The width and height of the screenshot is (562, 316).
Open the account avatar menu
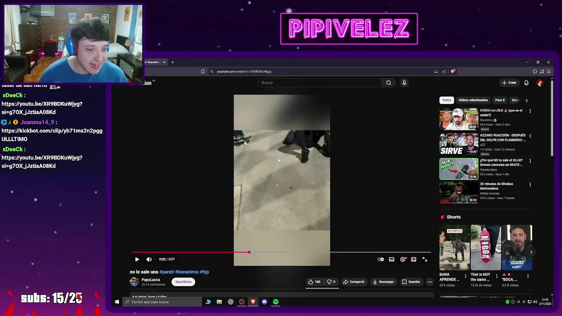click(540, 83)
